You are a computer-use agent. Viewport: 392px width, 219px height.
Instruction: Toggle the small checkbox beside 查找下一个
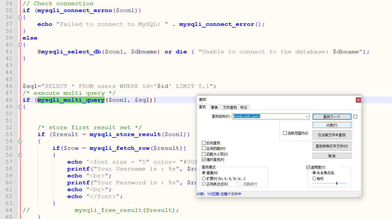click(x=355, y=117)
